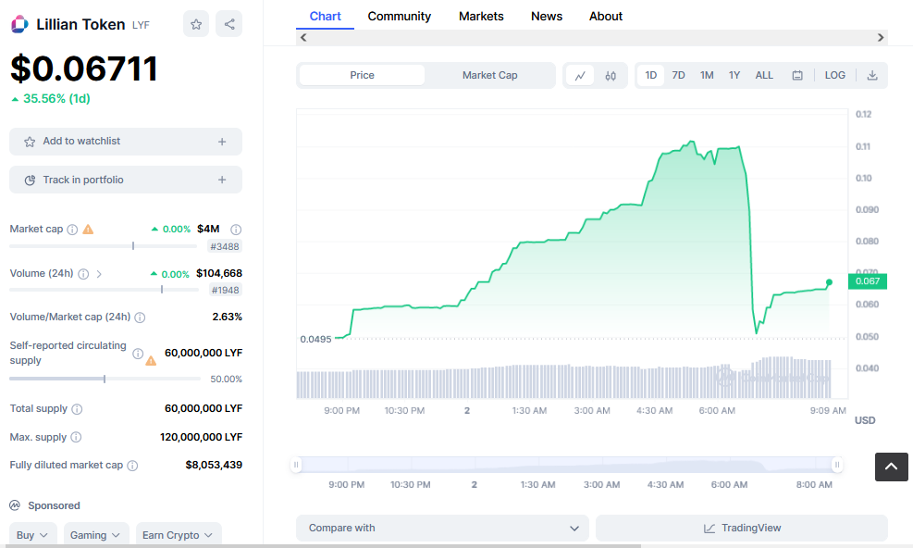Open the Total supply info icon

(77, 409)
